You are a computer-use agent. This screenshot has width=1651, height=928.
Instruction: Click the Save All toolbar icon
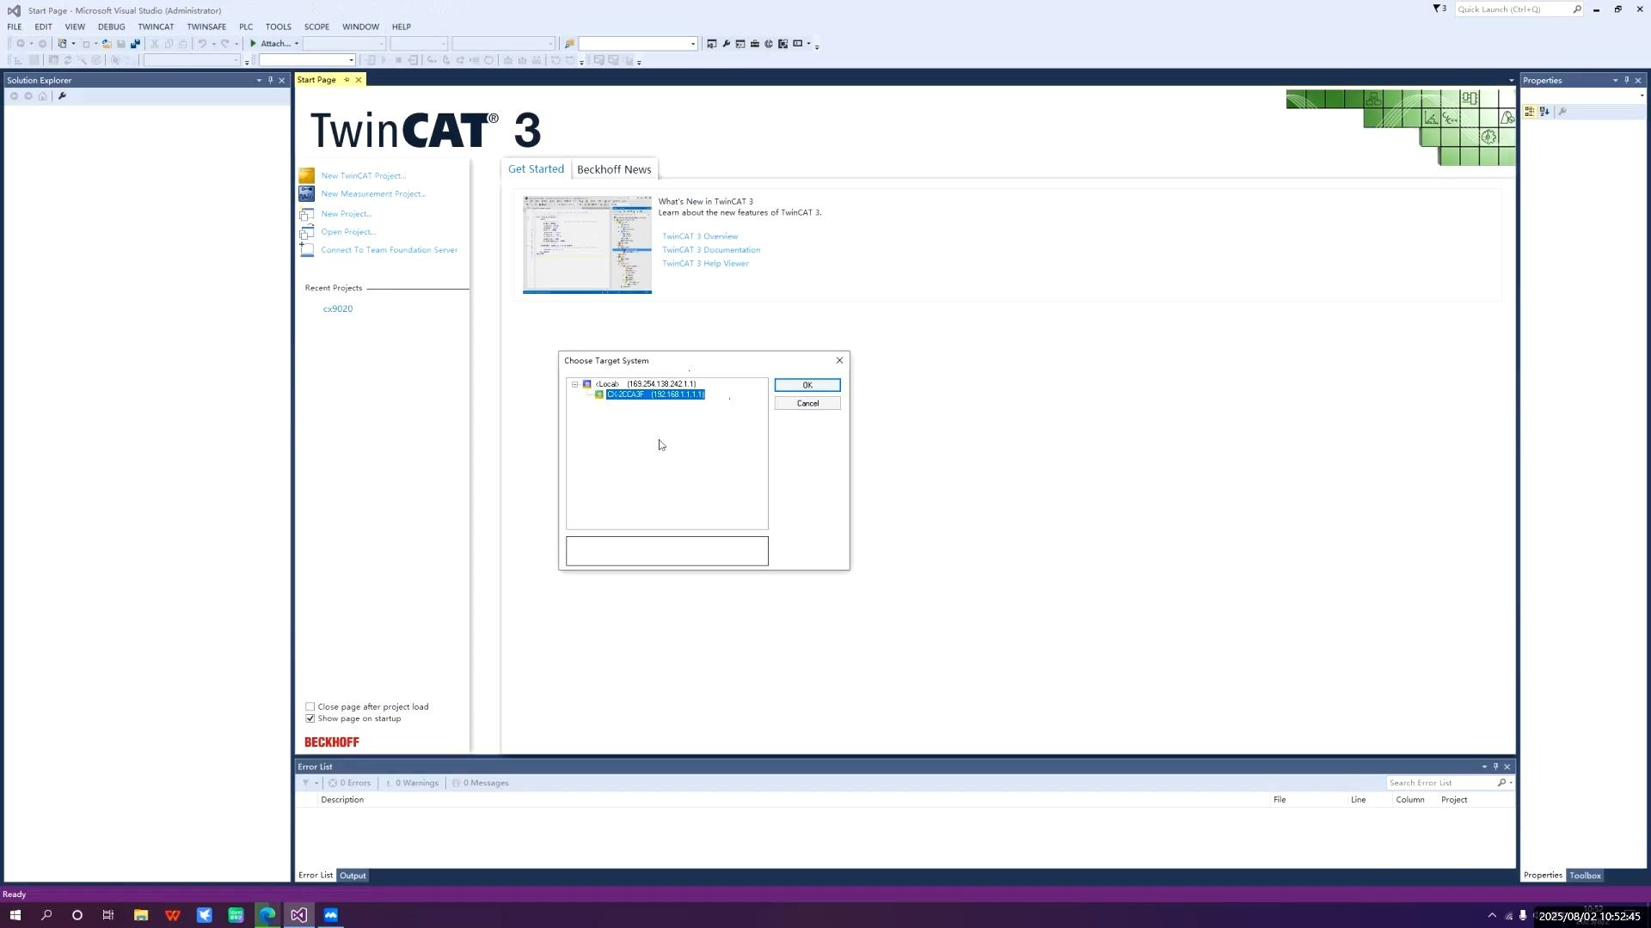(135, 43)
